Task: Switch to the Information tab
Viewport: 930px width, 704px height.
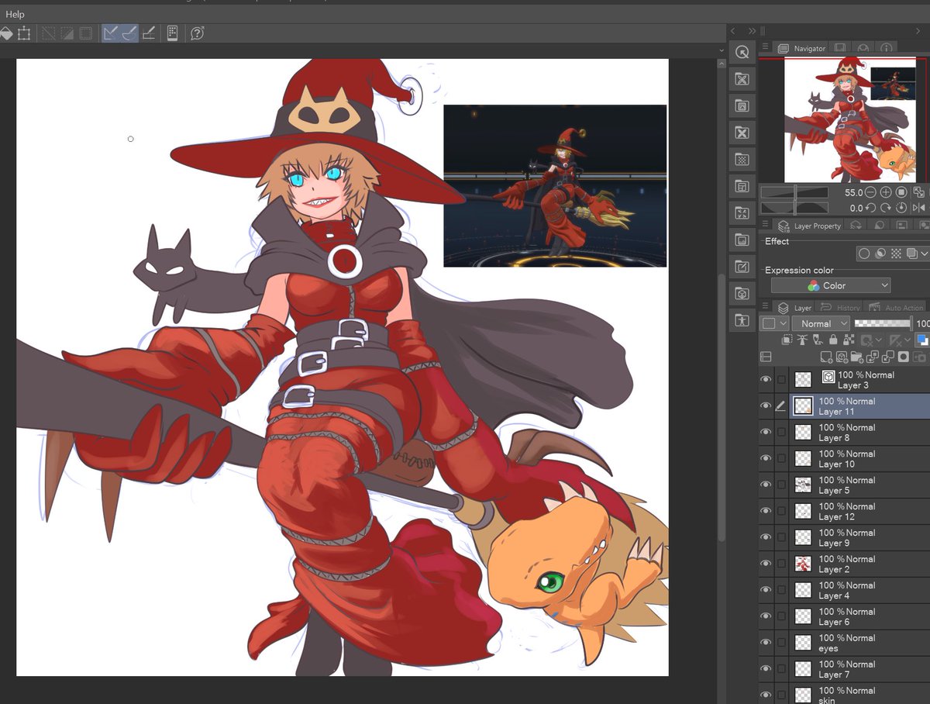Action: [886, 48]
